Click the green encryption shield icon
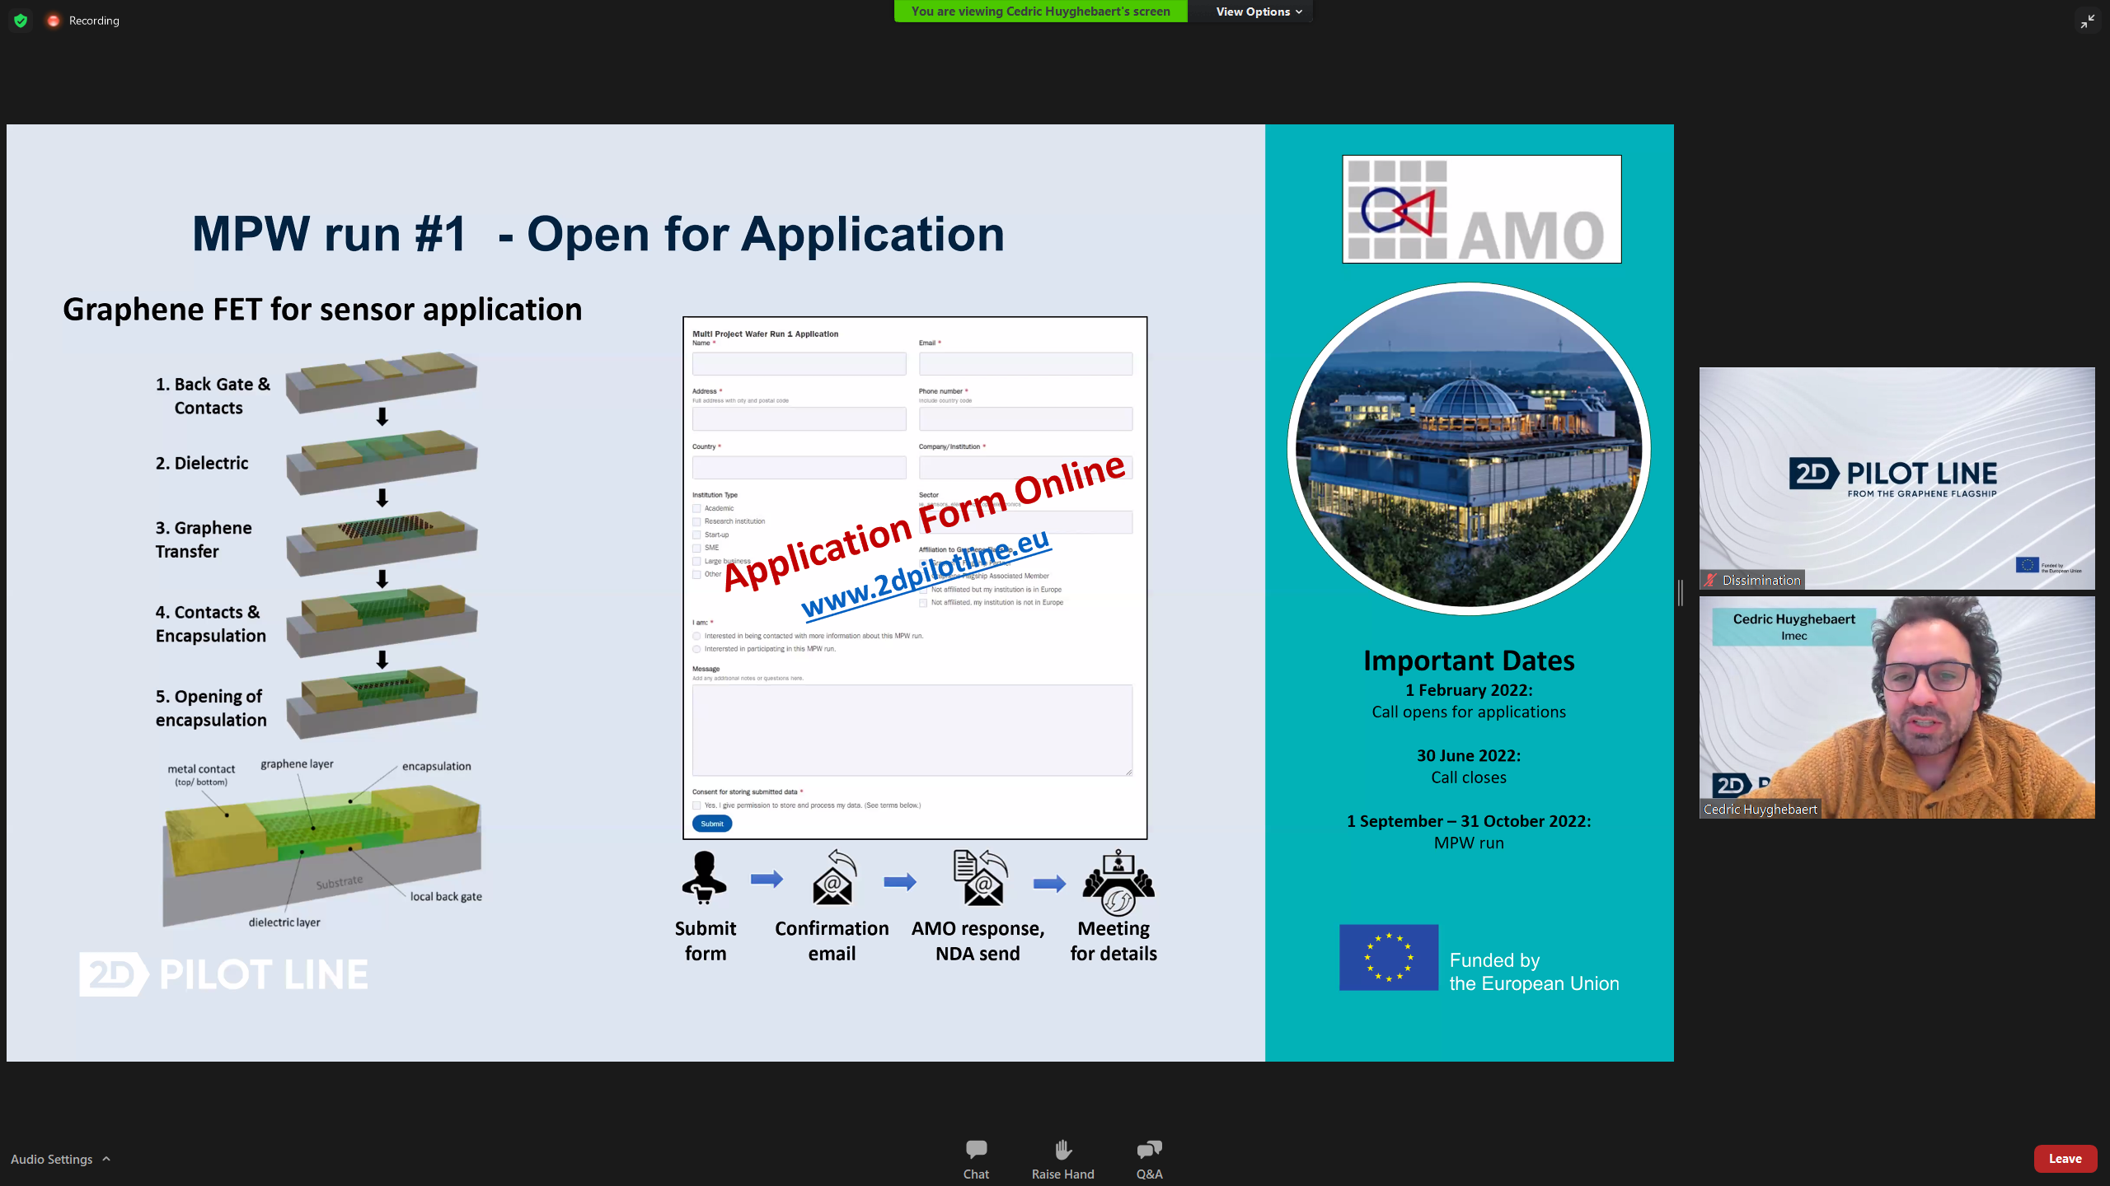 [21, 21]
